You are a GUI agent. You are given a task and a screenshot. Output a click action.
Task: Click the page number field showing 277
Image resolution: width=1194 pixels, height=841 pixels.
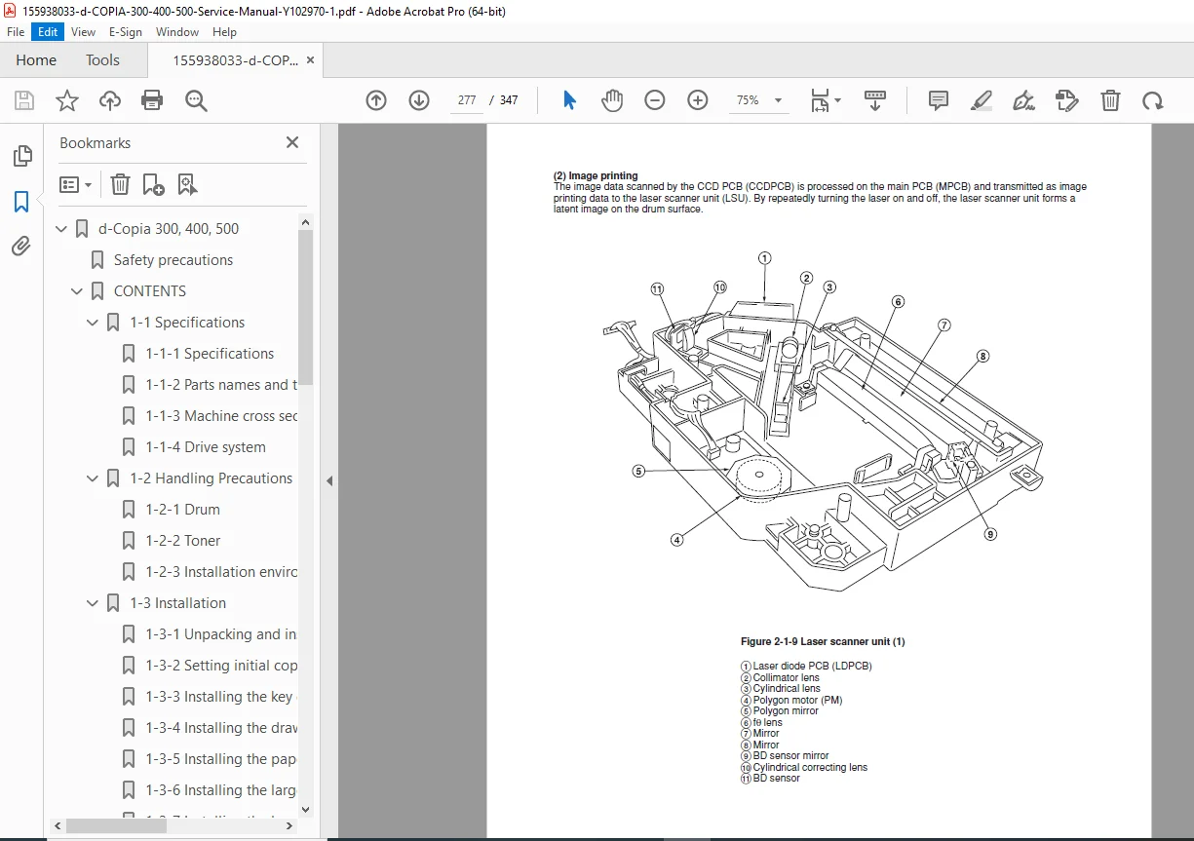467,100
